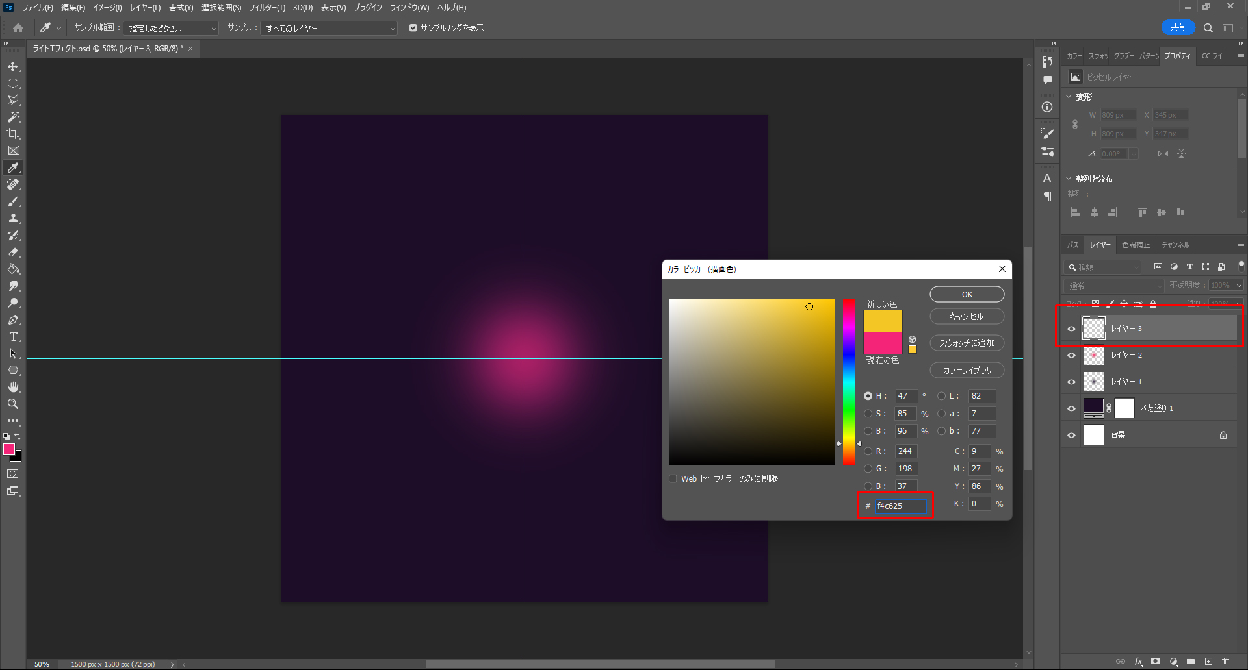The height and width of the screenshot is (670, 1248).
Task: Select the Magic Wand tool
Action: 13,117
